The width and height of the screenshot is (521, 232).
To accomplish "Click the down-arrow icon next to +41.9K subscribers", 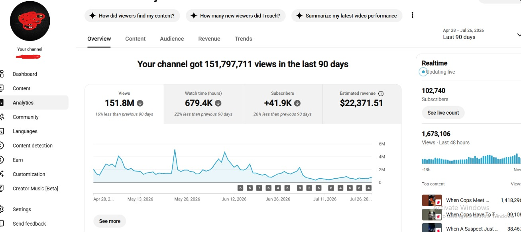I will tap(297, 103).
